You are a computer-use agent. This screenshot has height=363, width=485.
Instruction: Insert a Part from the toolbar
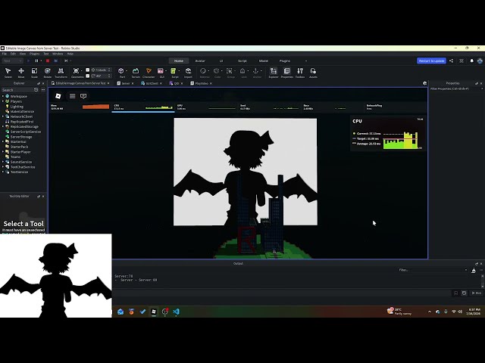coord(121,73)
